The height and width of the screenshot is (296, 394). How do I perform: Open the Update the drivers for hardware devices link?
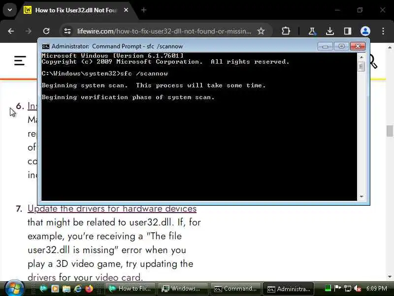click(112, 209)
